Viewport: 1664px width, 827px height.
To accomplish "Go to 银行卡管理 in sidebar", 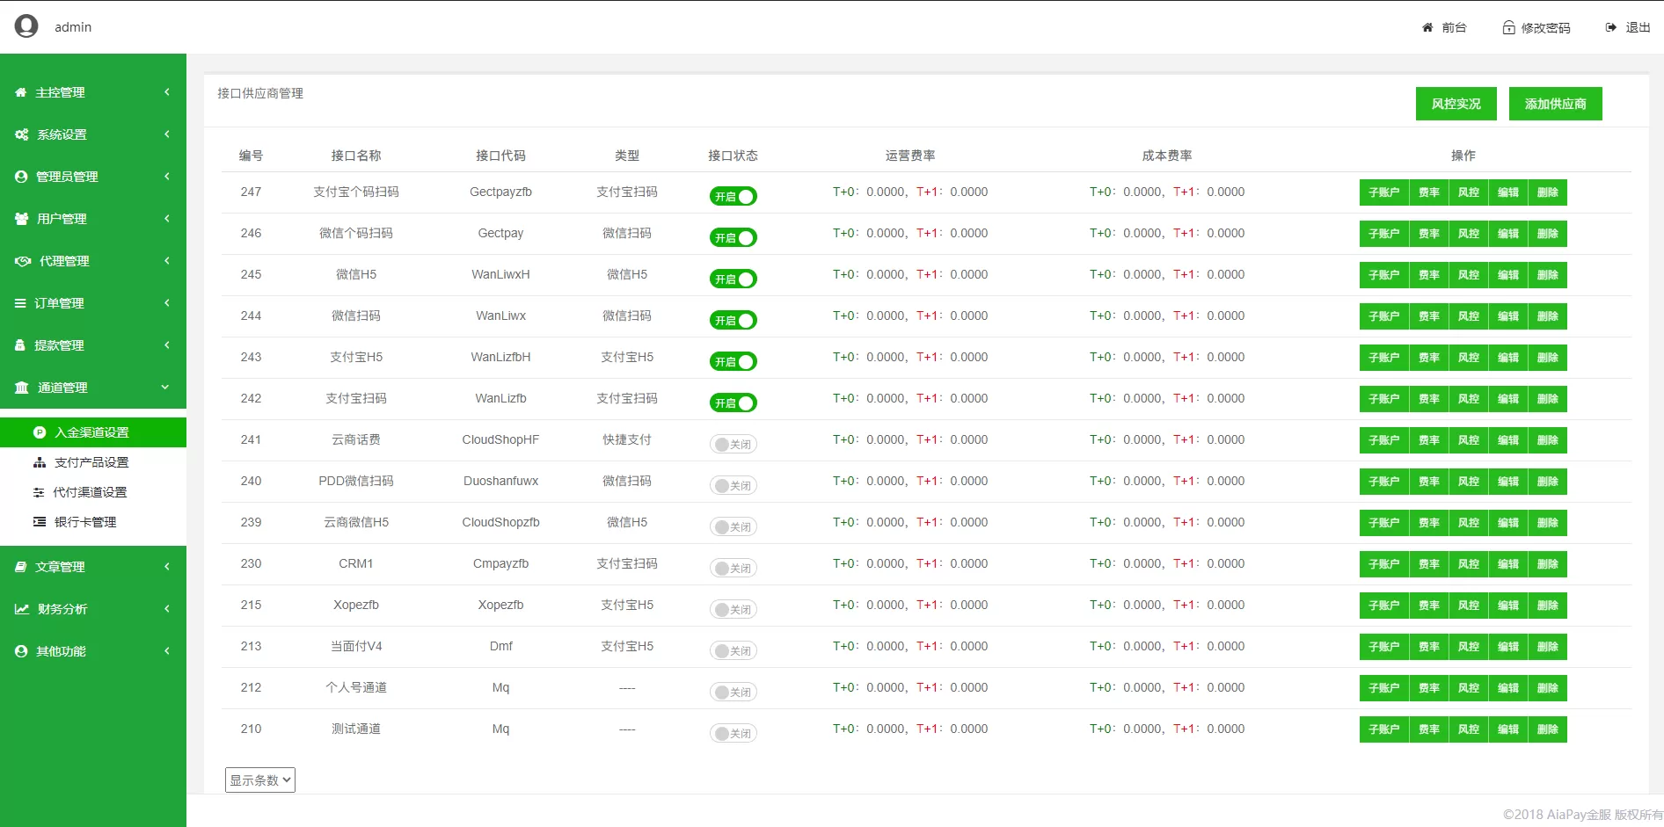I will (x=85, y=522).
